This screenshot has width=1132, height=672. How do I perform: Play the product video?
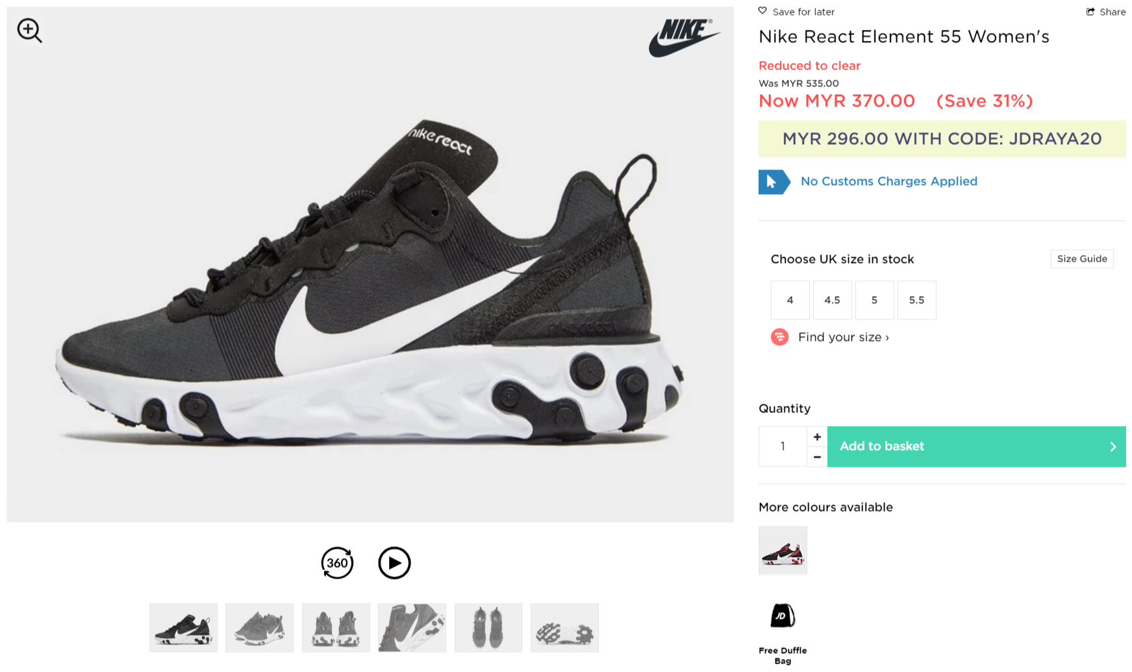[394, 563]
